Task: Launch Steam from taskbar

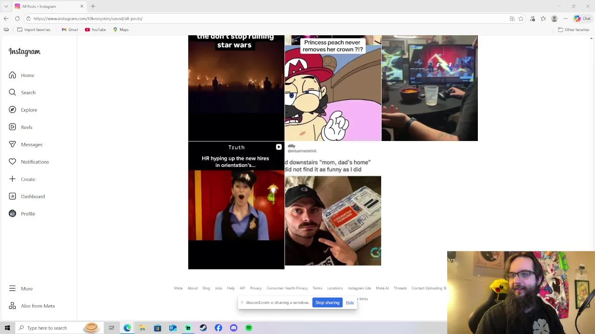Action: (x=203, y=328)
